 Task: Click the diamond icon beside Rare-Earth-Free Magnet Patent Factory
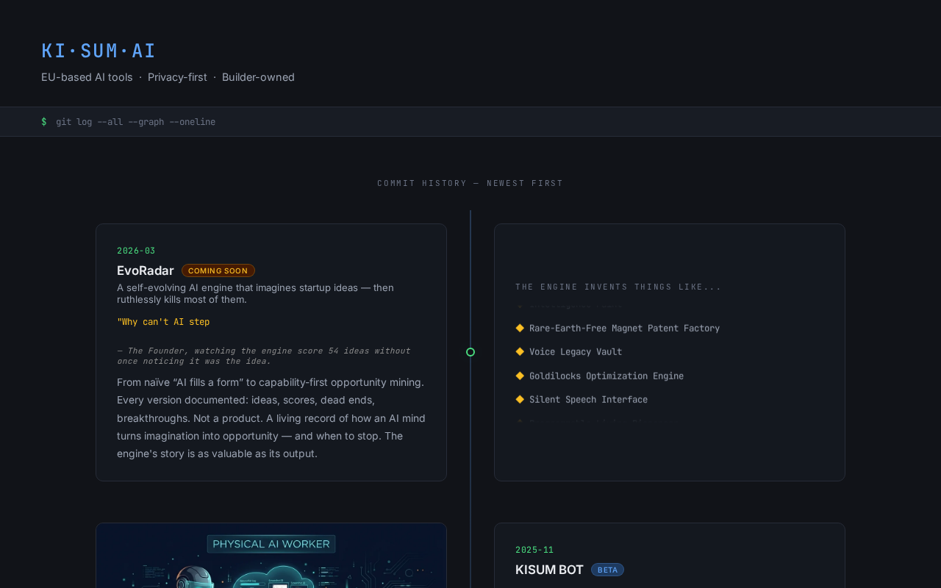pyautogui.click(x=520, y=328)
